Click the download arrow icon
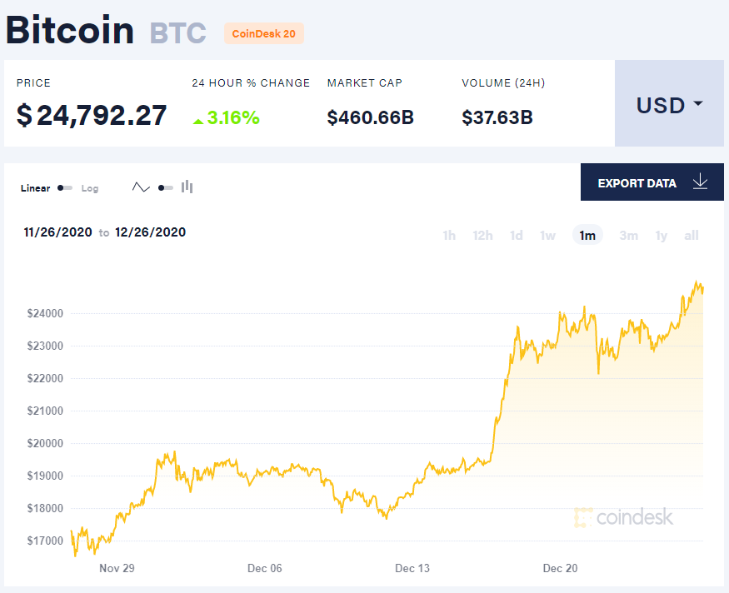This screenshot has width=729, height=593. pyautogui.click(x=700, y=182)
